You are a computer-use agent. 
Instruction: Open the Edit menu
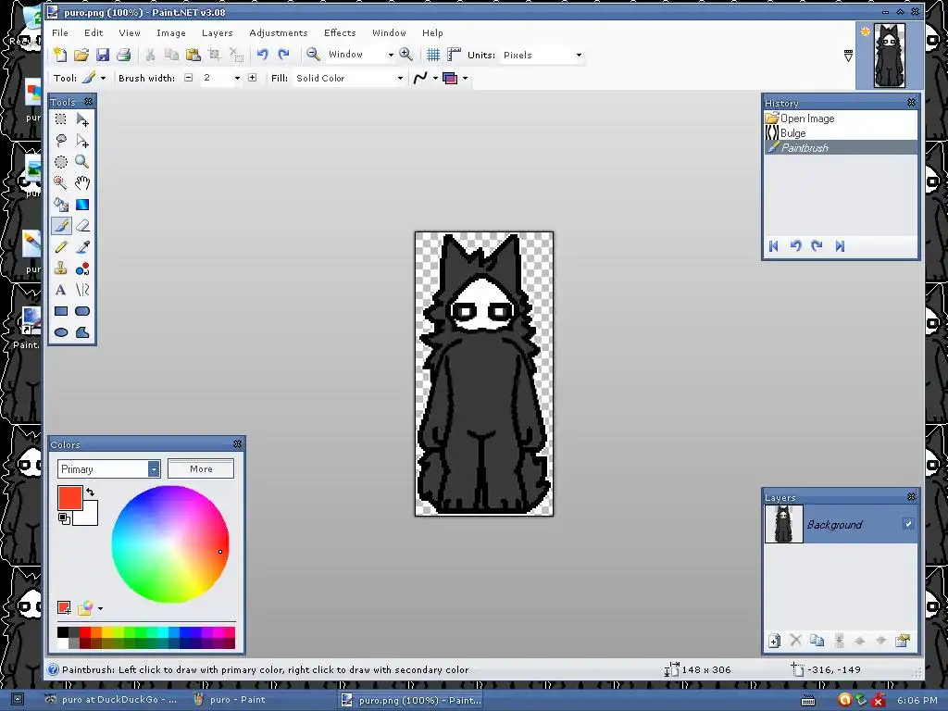coord(94,32)
